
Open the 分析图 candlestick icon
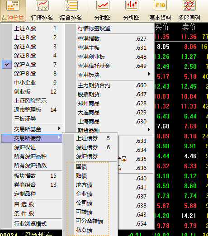coord(132,11)
